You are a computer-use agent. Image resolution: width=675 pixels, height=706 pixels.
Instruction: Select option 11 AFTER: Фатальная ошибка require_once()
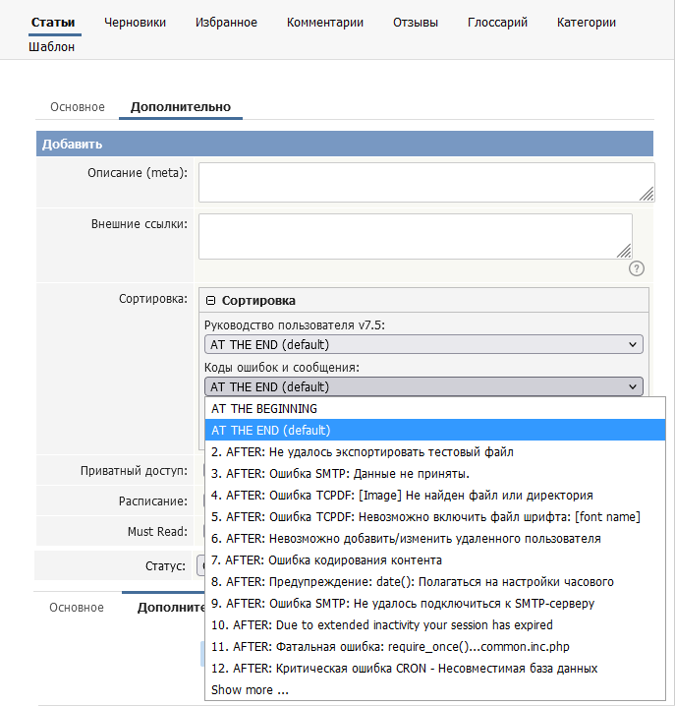point(434,647)
